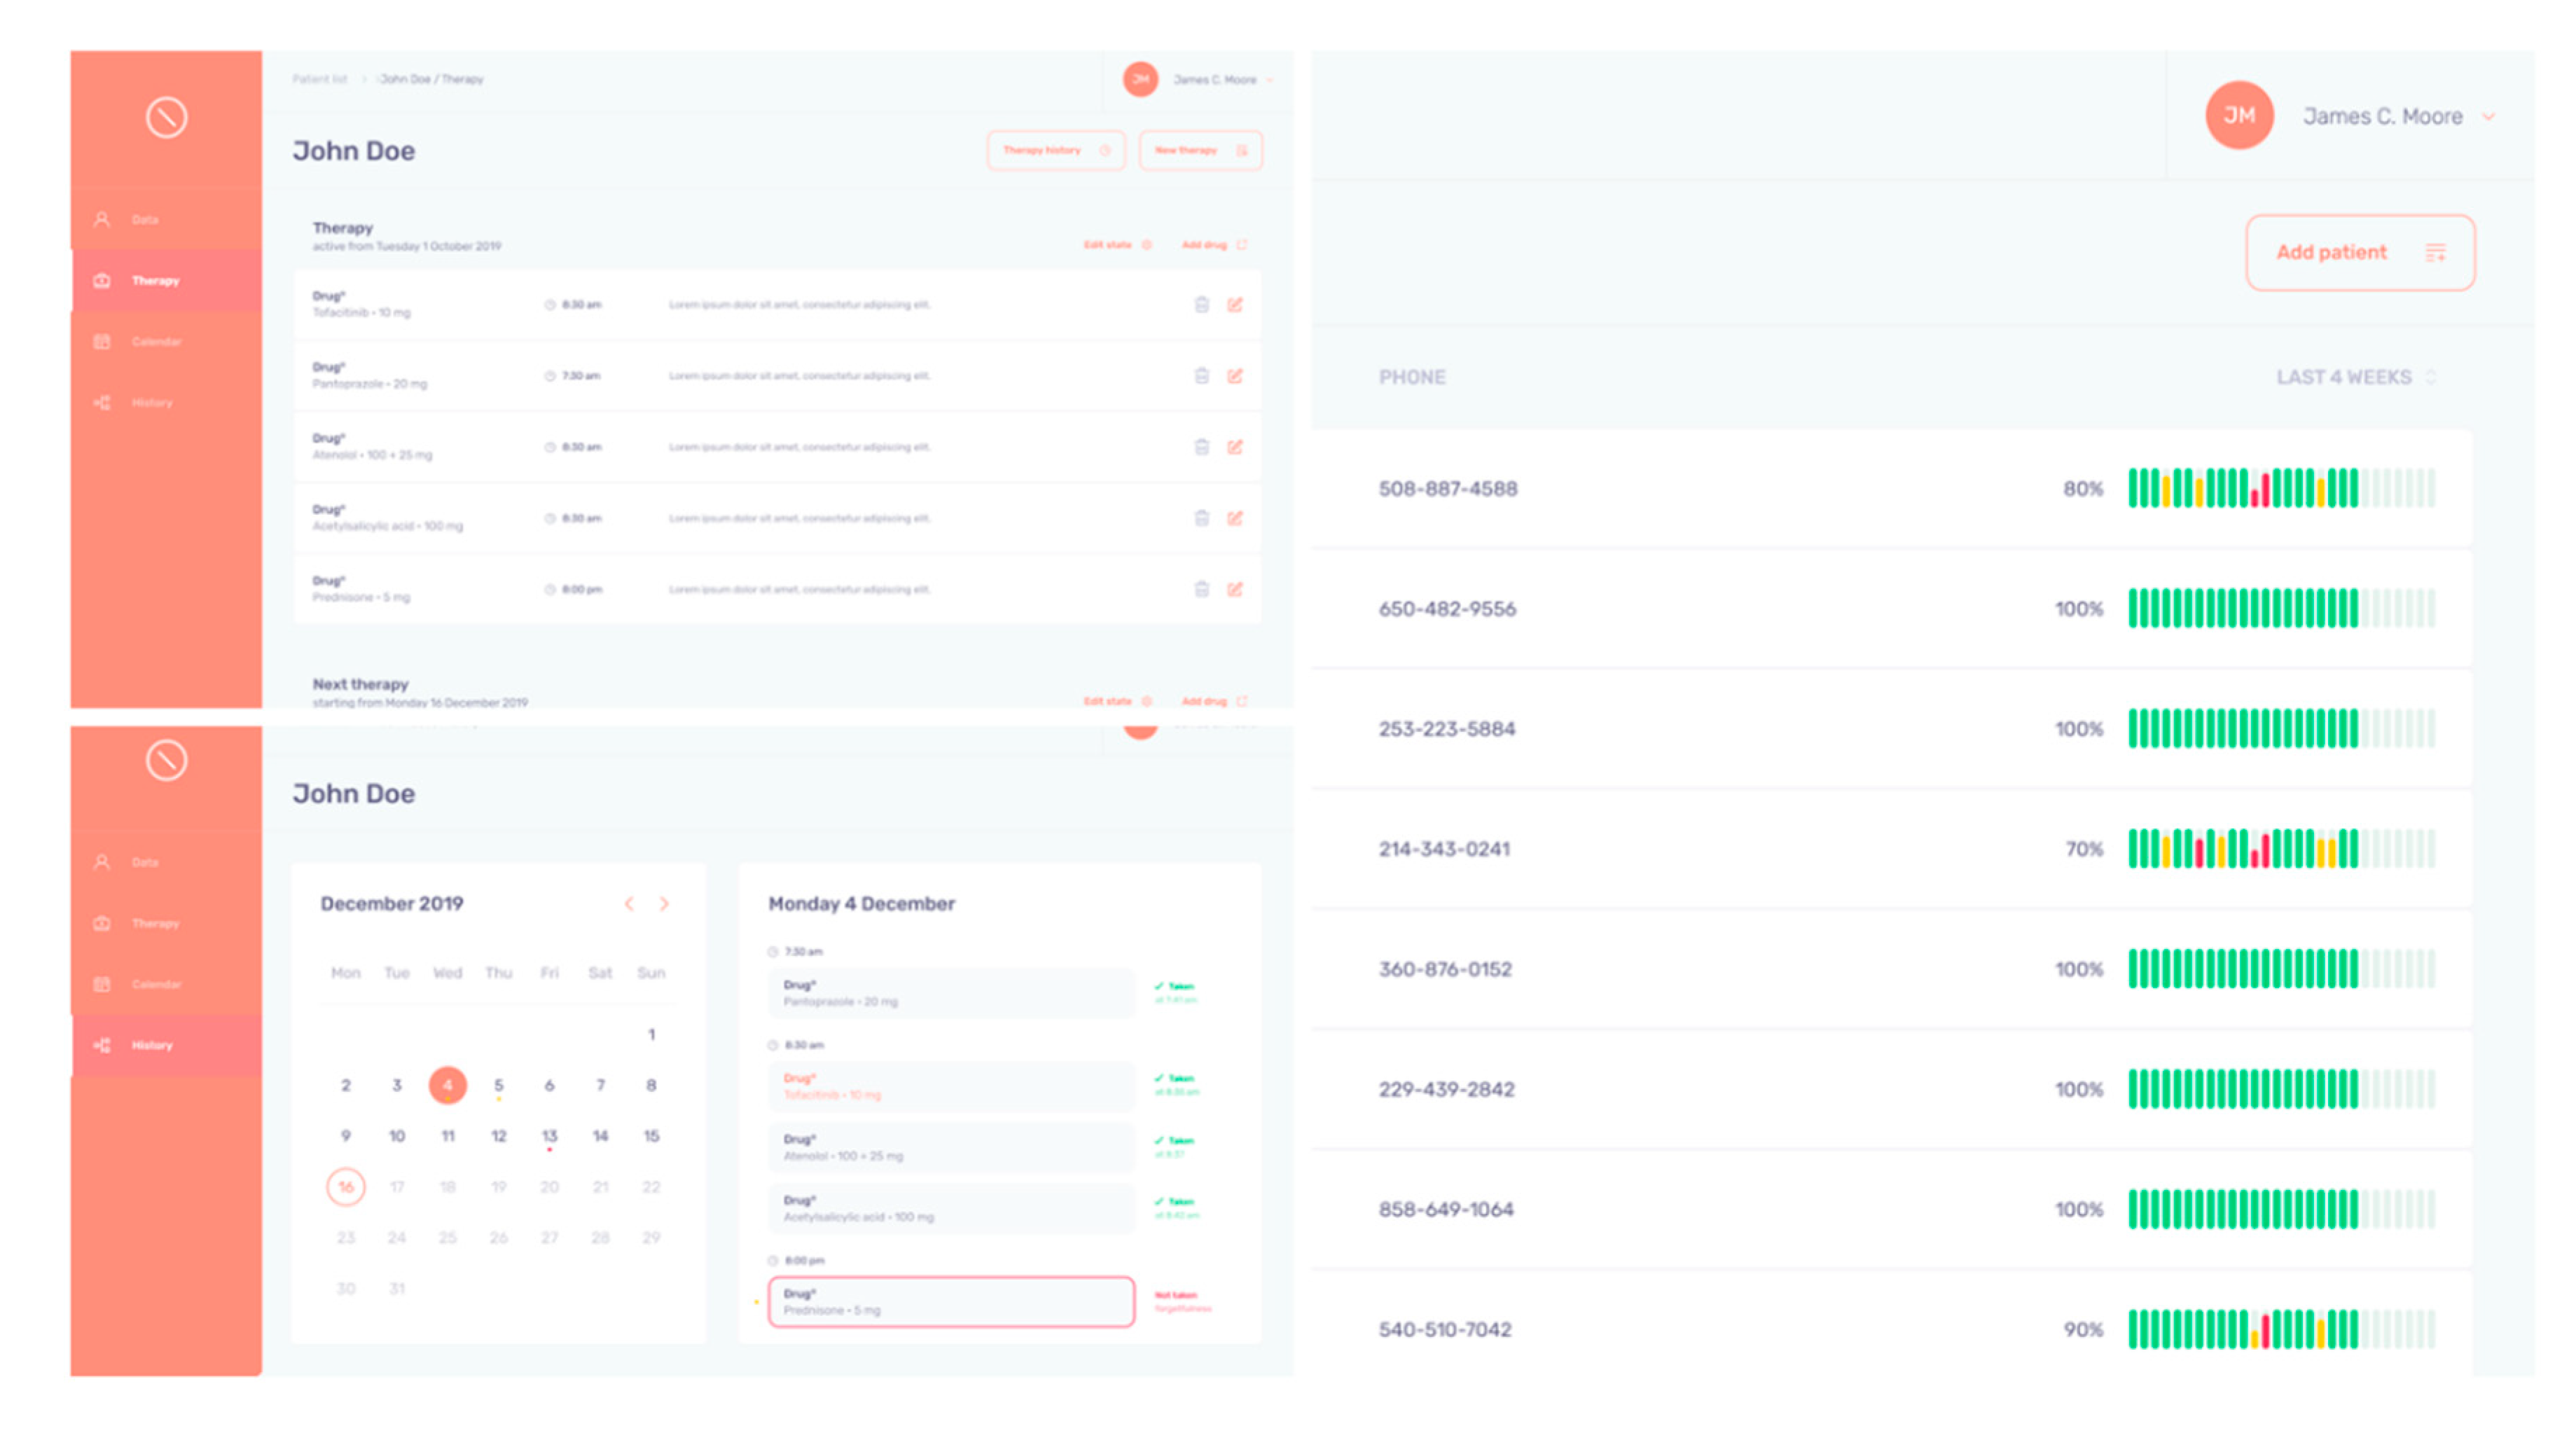The height and width of the screenshot is (1440, 2576).
Task: Click trash icon for Atenolol drug
Action: click(1201, 447)
